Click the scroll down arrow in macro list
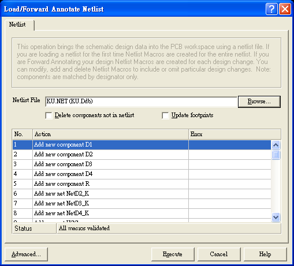Screen dimensions: 294x266 [276, 218]
